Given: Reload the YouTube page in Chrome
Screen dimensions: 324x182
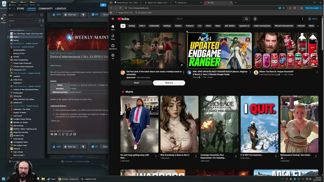Looking at the screenshot, I should 120,8.
